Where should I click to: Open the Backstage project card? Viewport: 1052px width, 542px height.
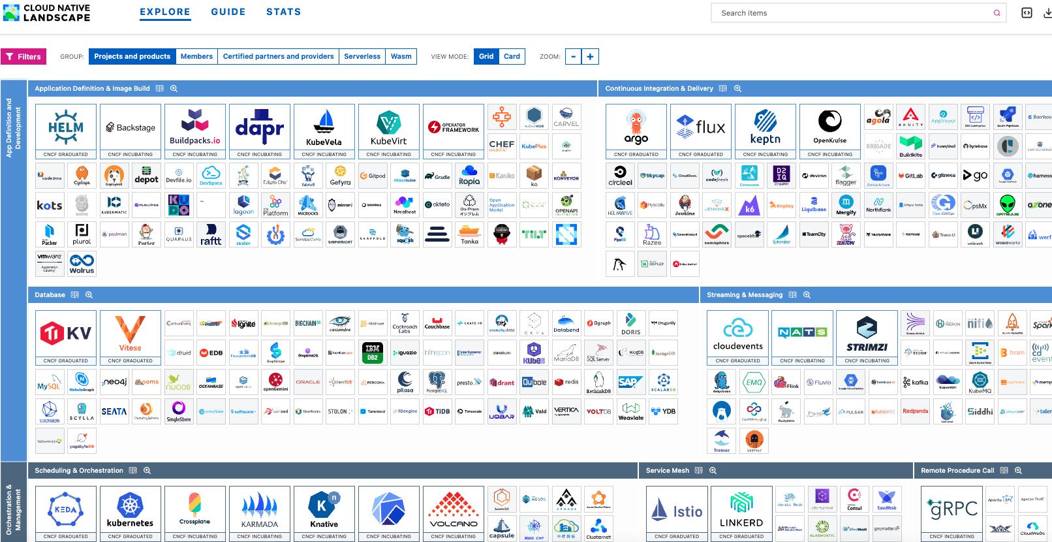click(x=130, y=131)
